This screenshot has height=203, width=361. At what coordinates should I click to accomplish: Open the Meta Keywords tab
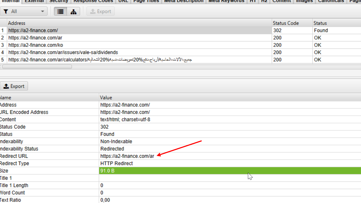coord(226,1)
